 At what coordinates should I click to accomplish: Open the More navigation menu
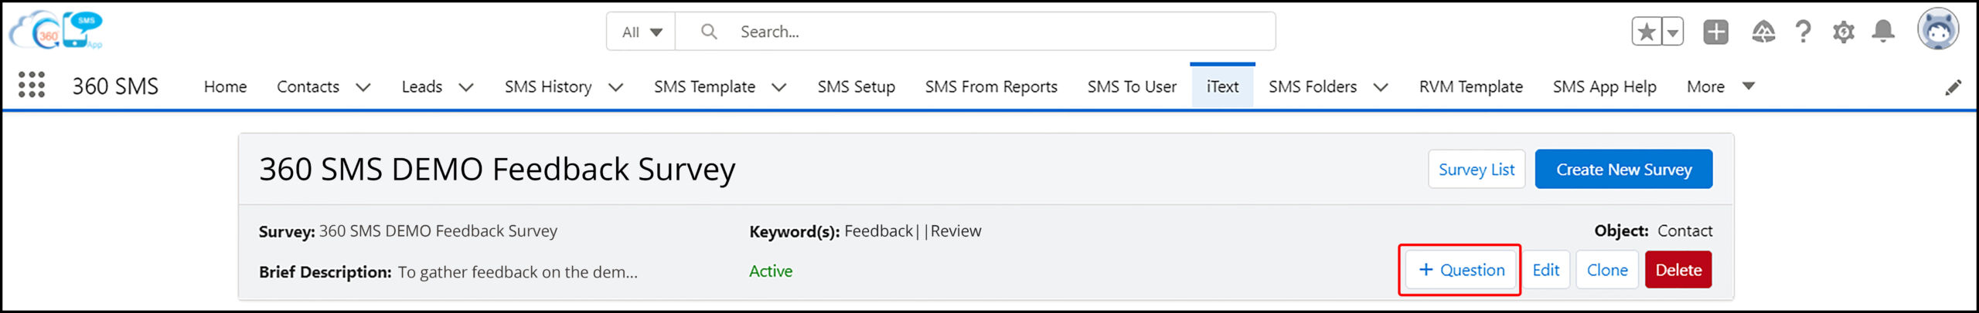point(1720,86)
